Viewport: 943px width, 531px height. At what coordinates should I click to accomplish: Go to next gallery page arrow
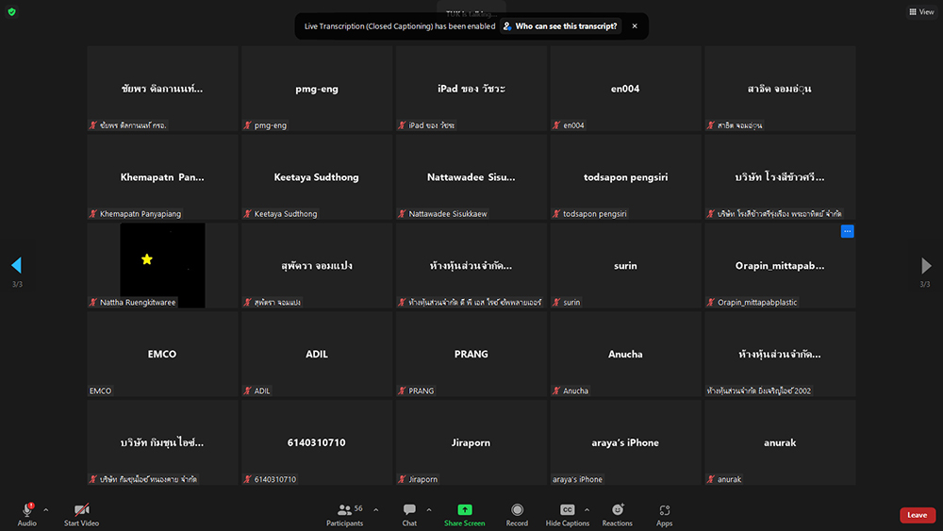tap(926, 266)
